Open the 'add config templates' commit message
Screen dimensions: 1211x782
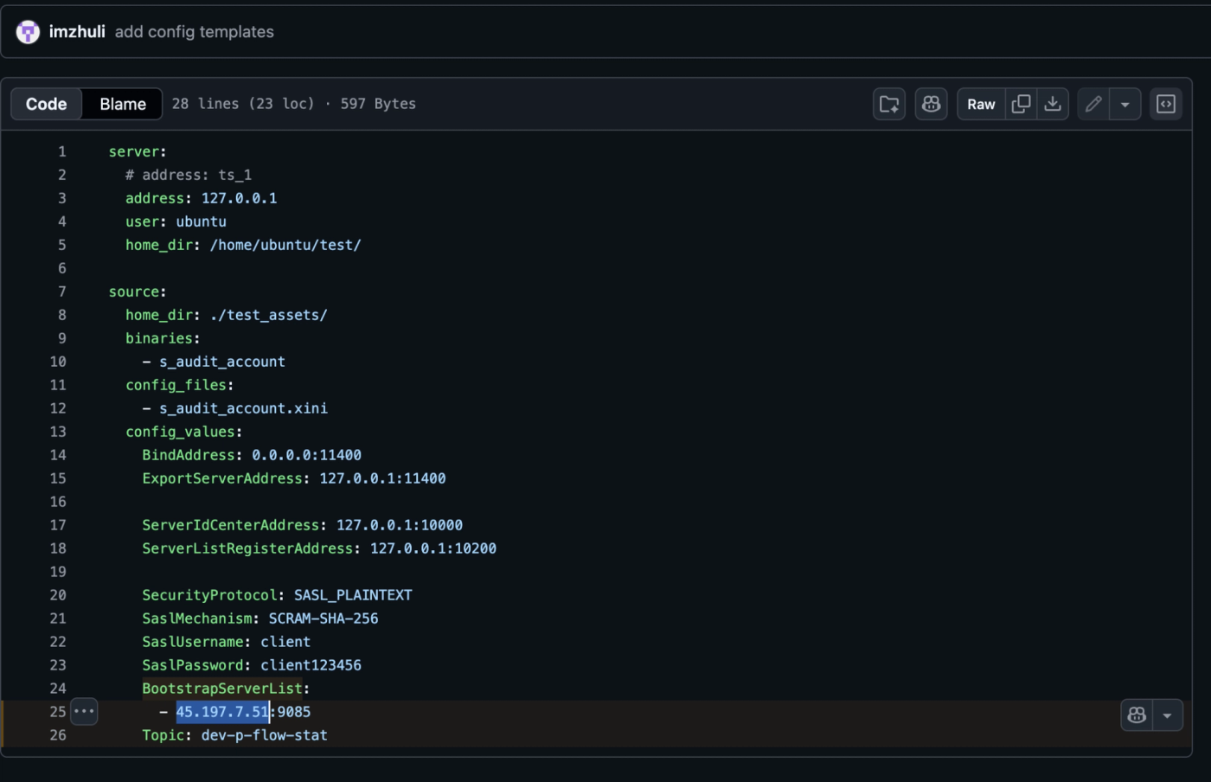pyautogui.click(x=195, y=32)
